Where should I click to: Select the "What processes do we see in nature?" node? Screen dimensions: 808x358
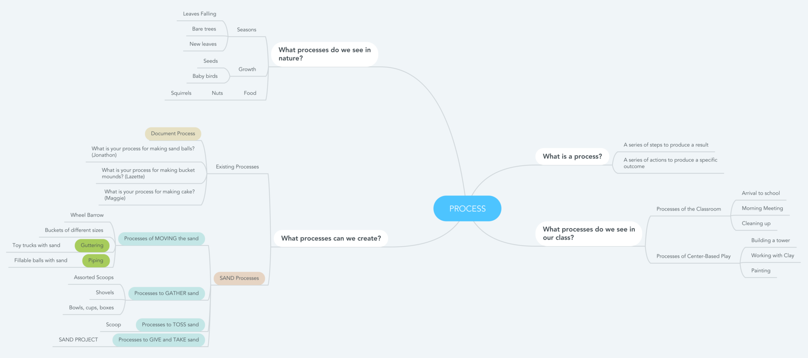[x=324, y=54]
